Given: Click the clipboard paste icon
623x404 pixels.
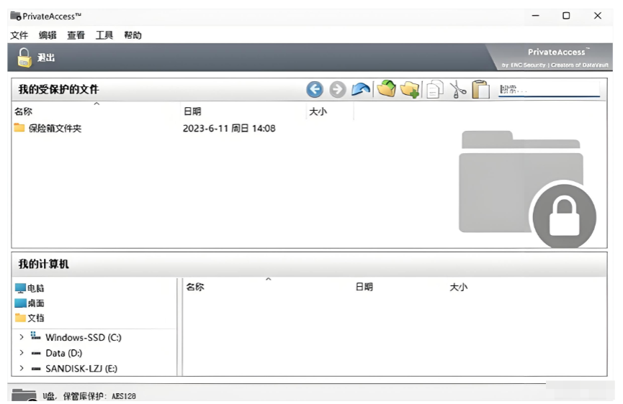Looking at the screenshot, I should tap(480, 90).
